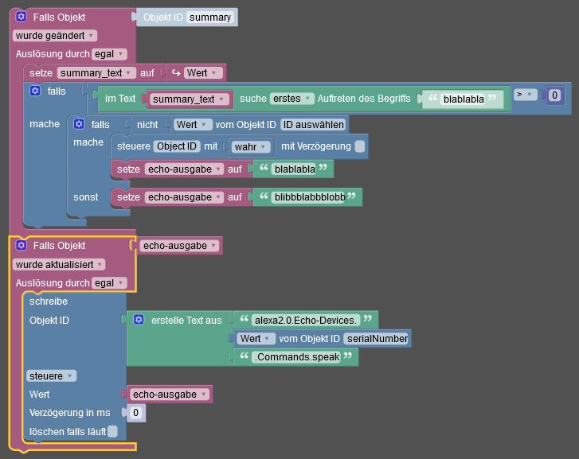The image size is (579, 459).
Task: Click the erstelle Text aus label
Action: [x=186, y=321]
